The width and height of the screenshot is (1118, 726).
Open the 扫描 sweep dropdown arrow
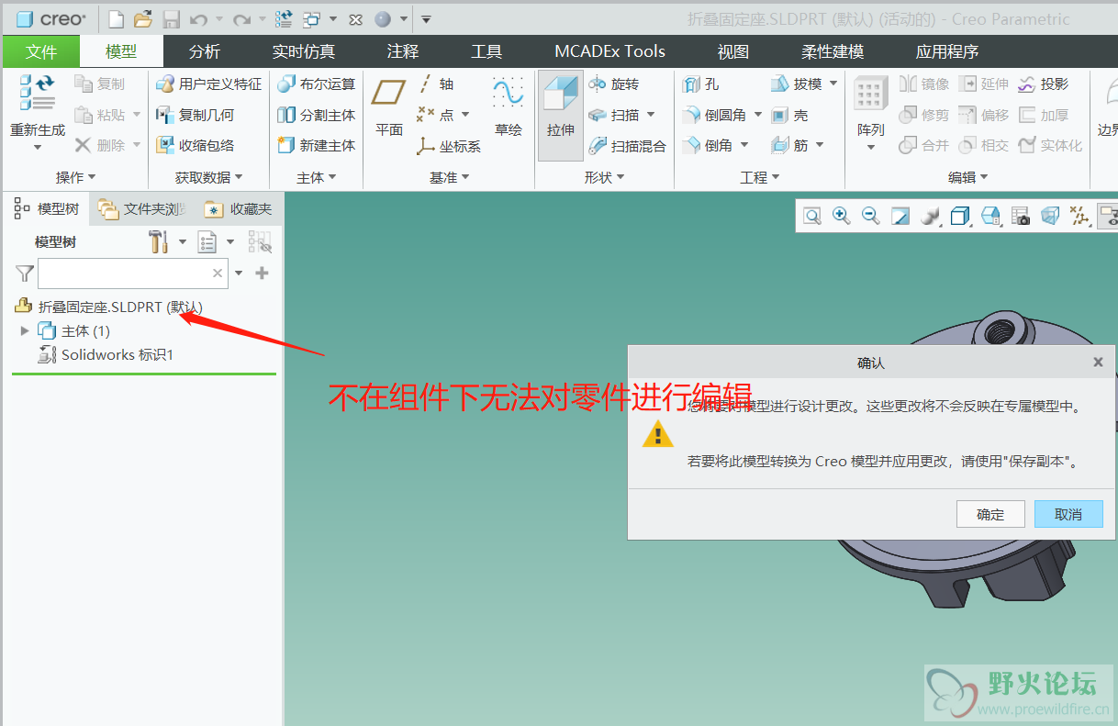pos(651,115)
